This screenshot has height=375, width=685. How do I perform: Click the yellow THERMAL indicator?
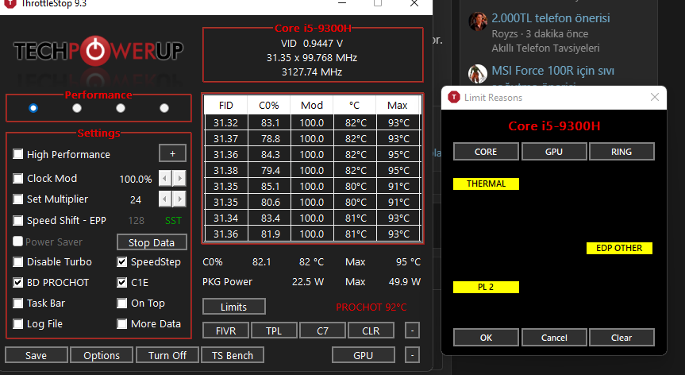tap(487, 184)
